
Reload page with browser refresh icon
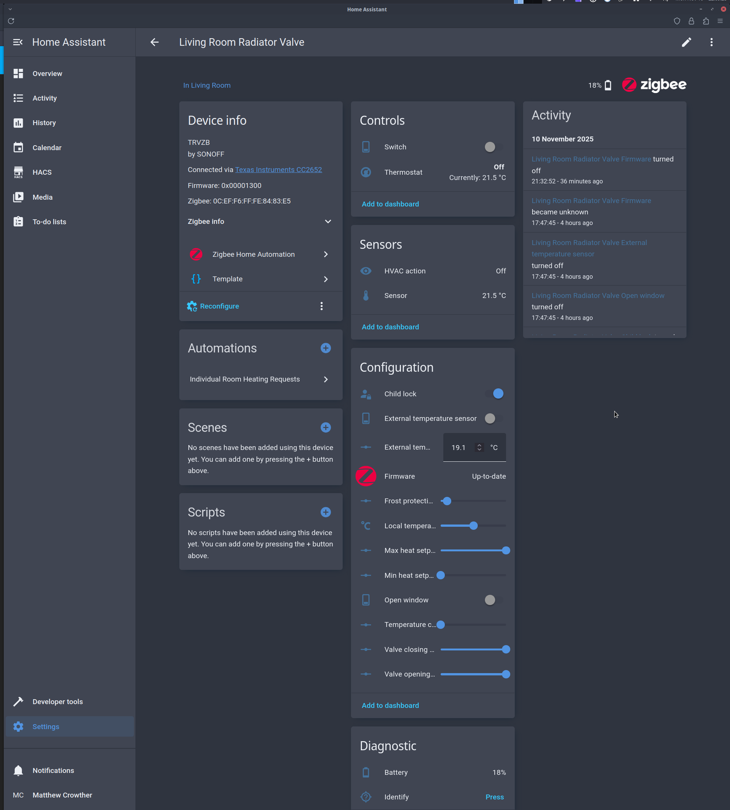click(x=11, y=21)
